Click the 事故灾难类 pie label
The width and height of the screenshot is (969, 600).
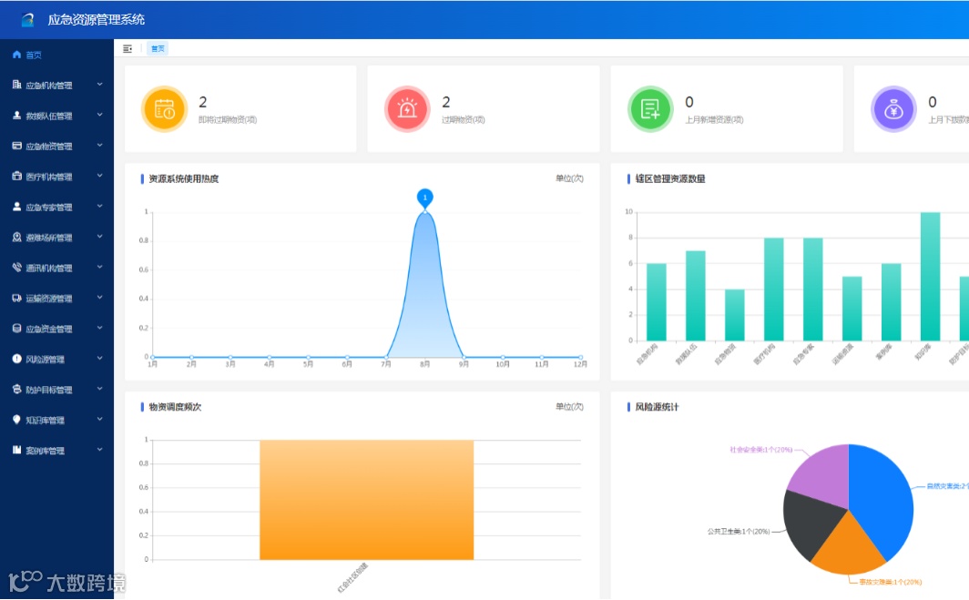tap(891, 582)
